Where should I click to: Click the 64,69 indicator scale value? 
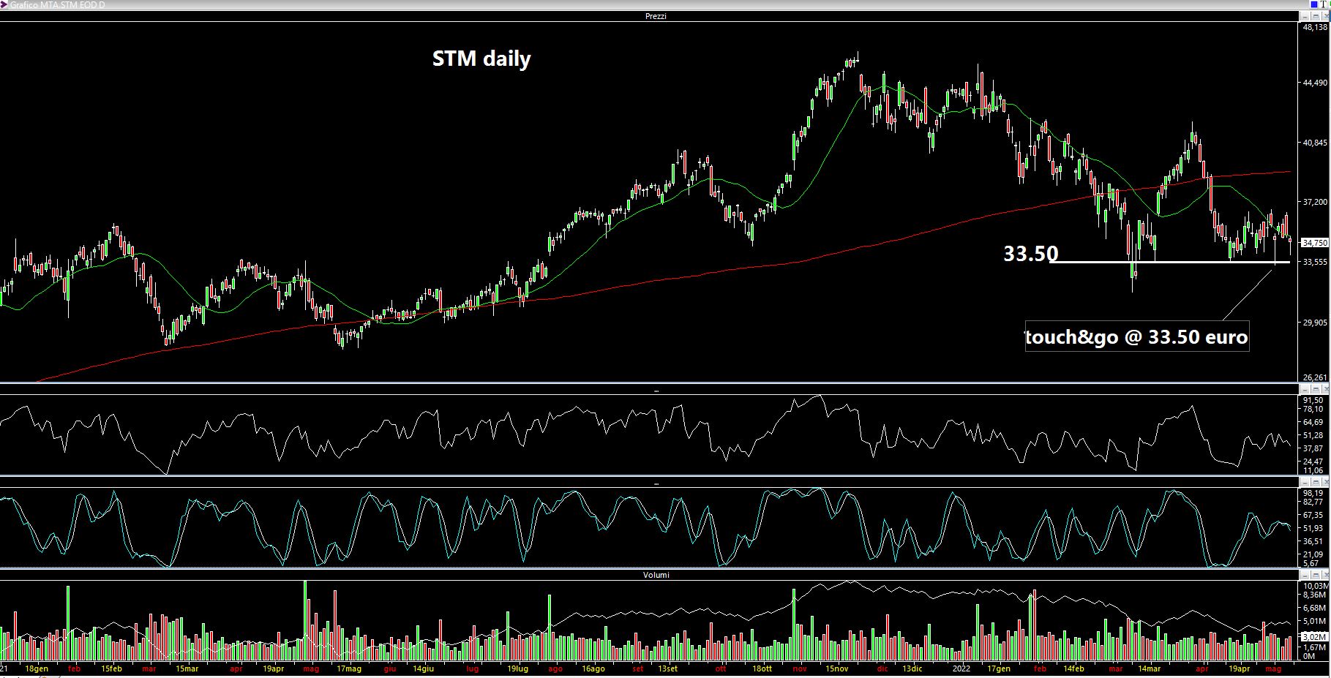1313,422
